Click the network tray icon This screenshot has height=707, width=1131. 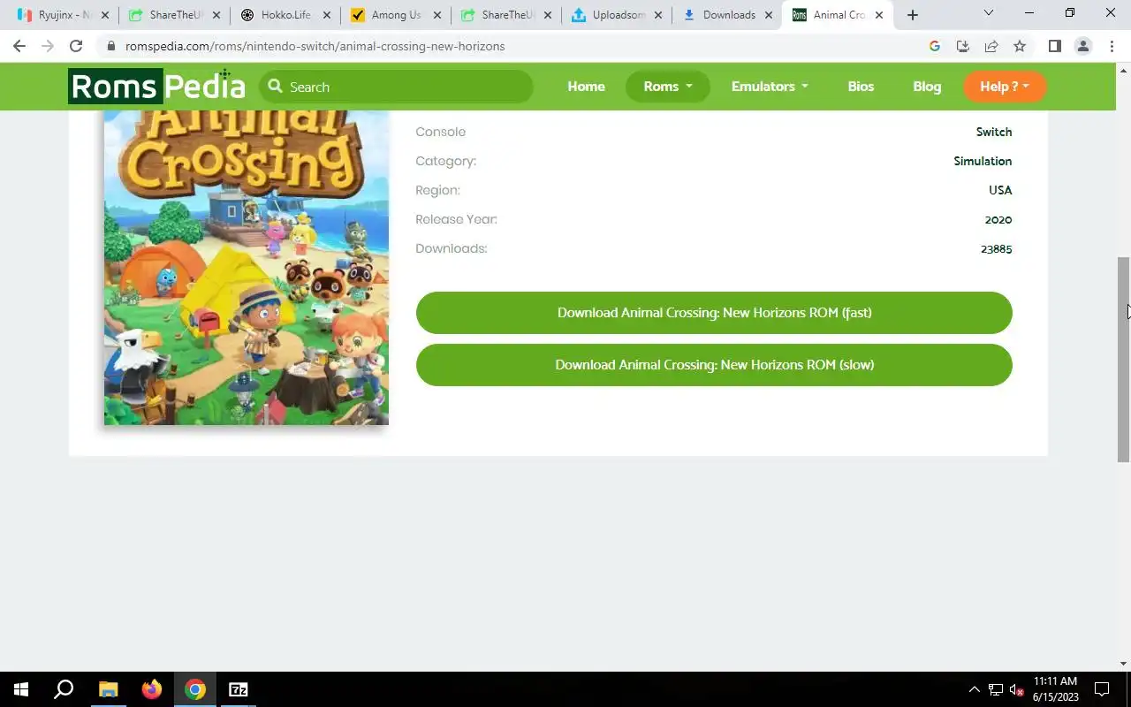996,689
